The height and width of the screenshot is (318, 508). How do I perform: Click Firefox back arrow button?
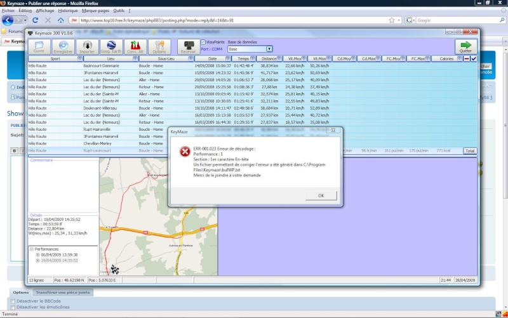(x=8, y=20)
